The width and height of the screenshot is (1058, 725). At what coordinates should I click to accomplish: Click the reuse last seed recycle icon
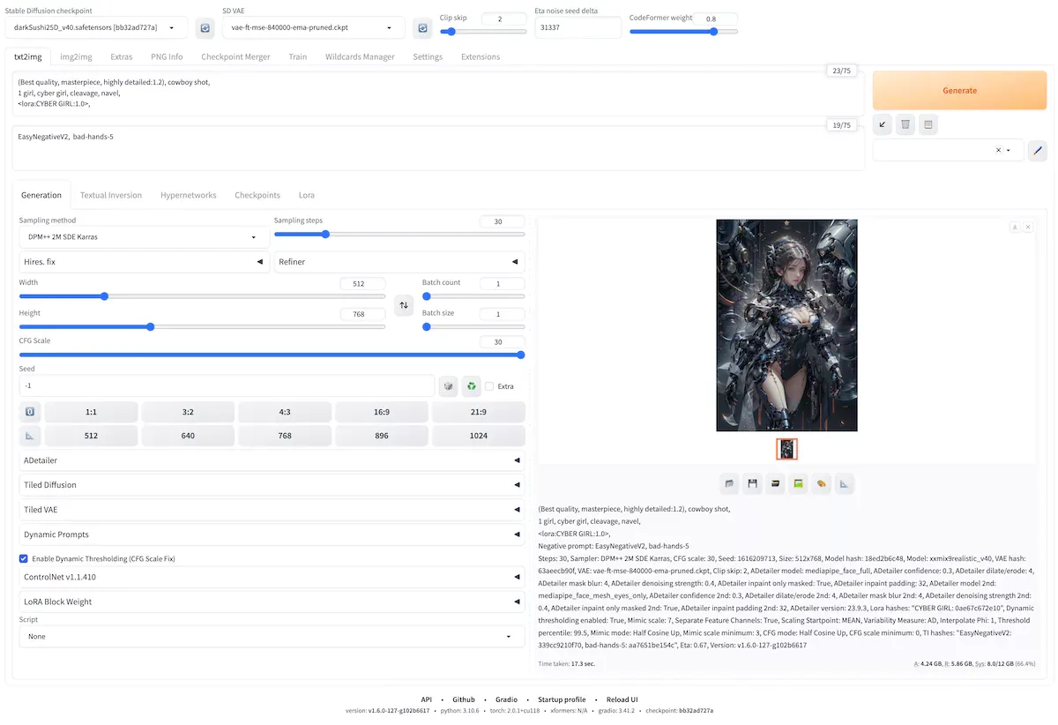point(471,385)
